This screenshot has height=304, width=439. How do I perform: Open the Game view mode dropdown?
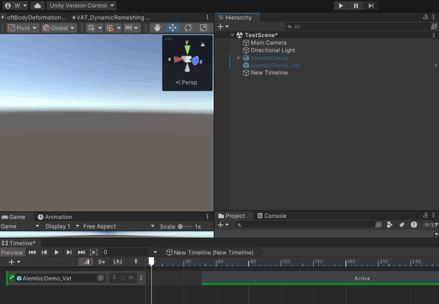point(20,226)
